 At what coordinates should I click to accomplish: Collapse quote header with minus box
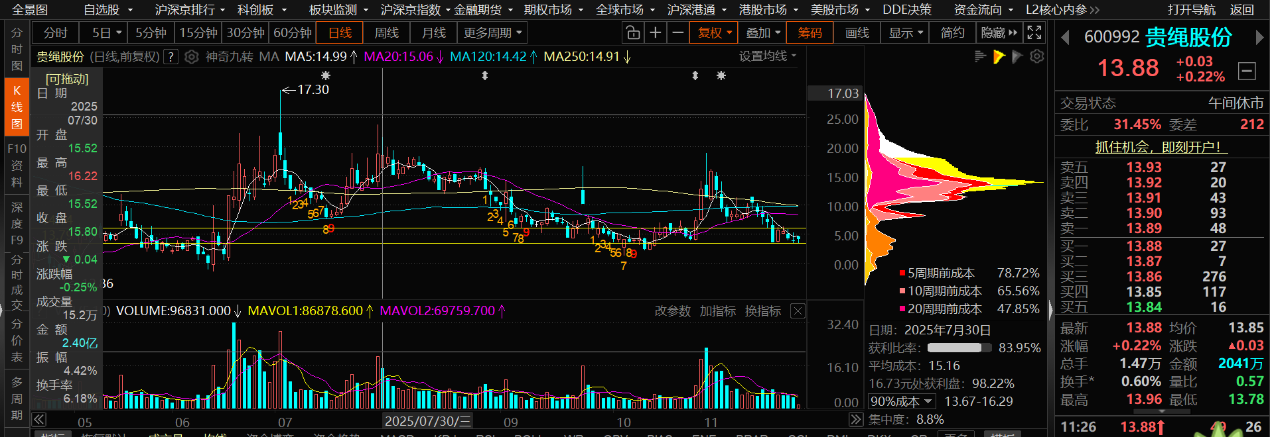click(x=1247, y=71)
